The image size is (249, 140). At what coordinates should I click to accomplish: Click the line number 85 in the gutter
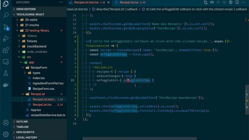[x=73, y=80]
